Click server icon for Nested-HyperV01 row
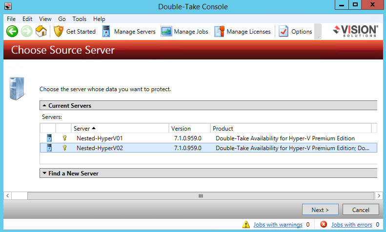This screenshot has width=386, height=232. [x=49, y=138]
